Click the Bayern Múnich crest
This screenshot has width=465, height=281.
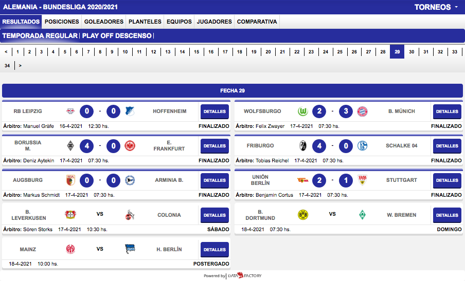(x=362, y=111)
